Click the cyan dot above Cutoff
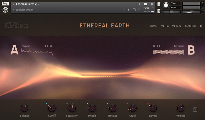The image size is (205, 120). [47, 103]
